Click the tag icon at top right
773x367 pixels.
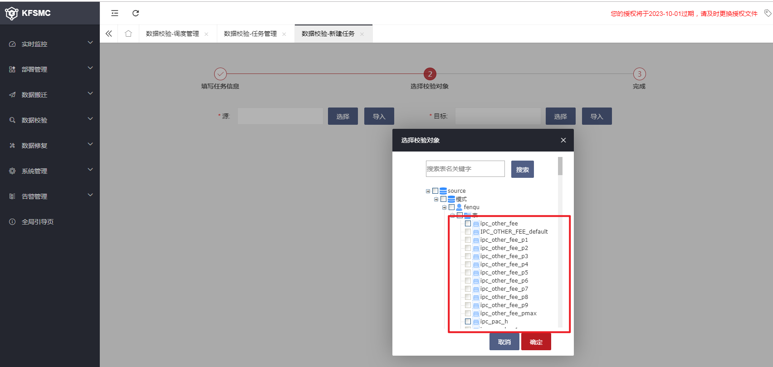coord(768,13)
